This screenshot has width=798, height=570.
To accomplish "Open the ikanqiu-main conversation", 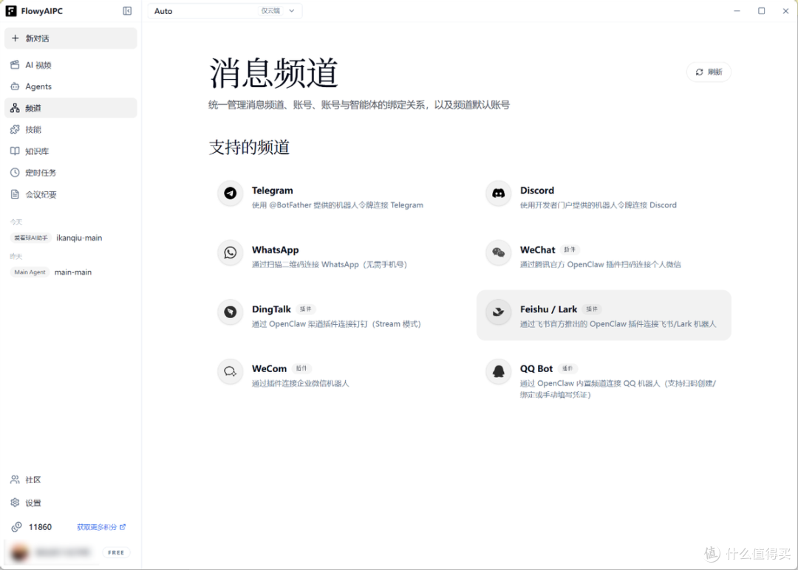I will (79, 238).
